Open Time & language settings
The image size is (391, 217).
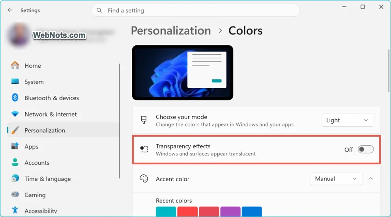tap(63, 179)
